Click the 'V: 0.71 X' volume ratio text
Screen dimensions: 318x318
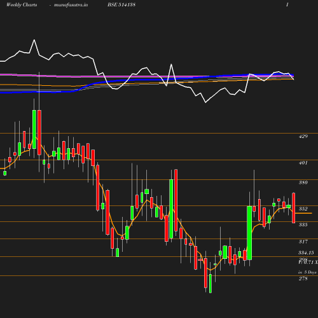[x=308, y=262]
